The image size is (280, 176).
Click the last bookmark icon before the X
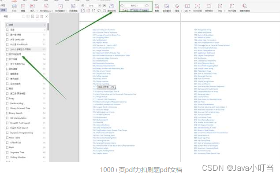[x=42, y=16]
